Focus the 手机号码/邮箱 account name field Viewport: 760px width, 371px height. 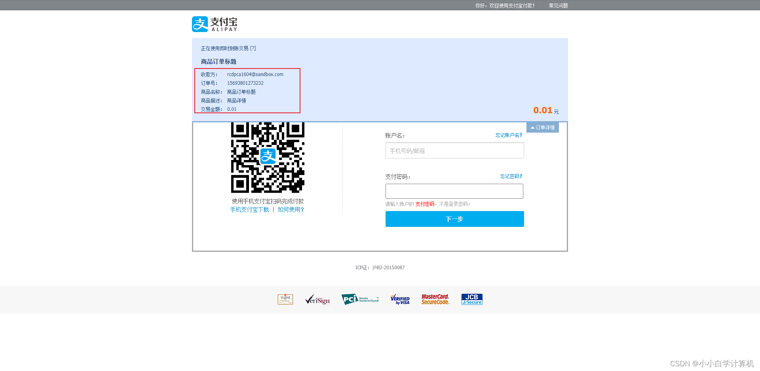click(x=454, y=150)
